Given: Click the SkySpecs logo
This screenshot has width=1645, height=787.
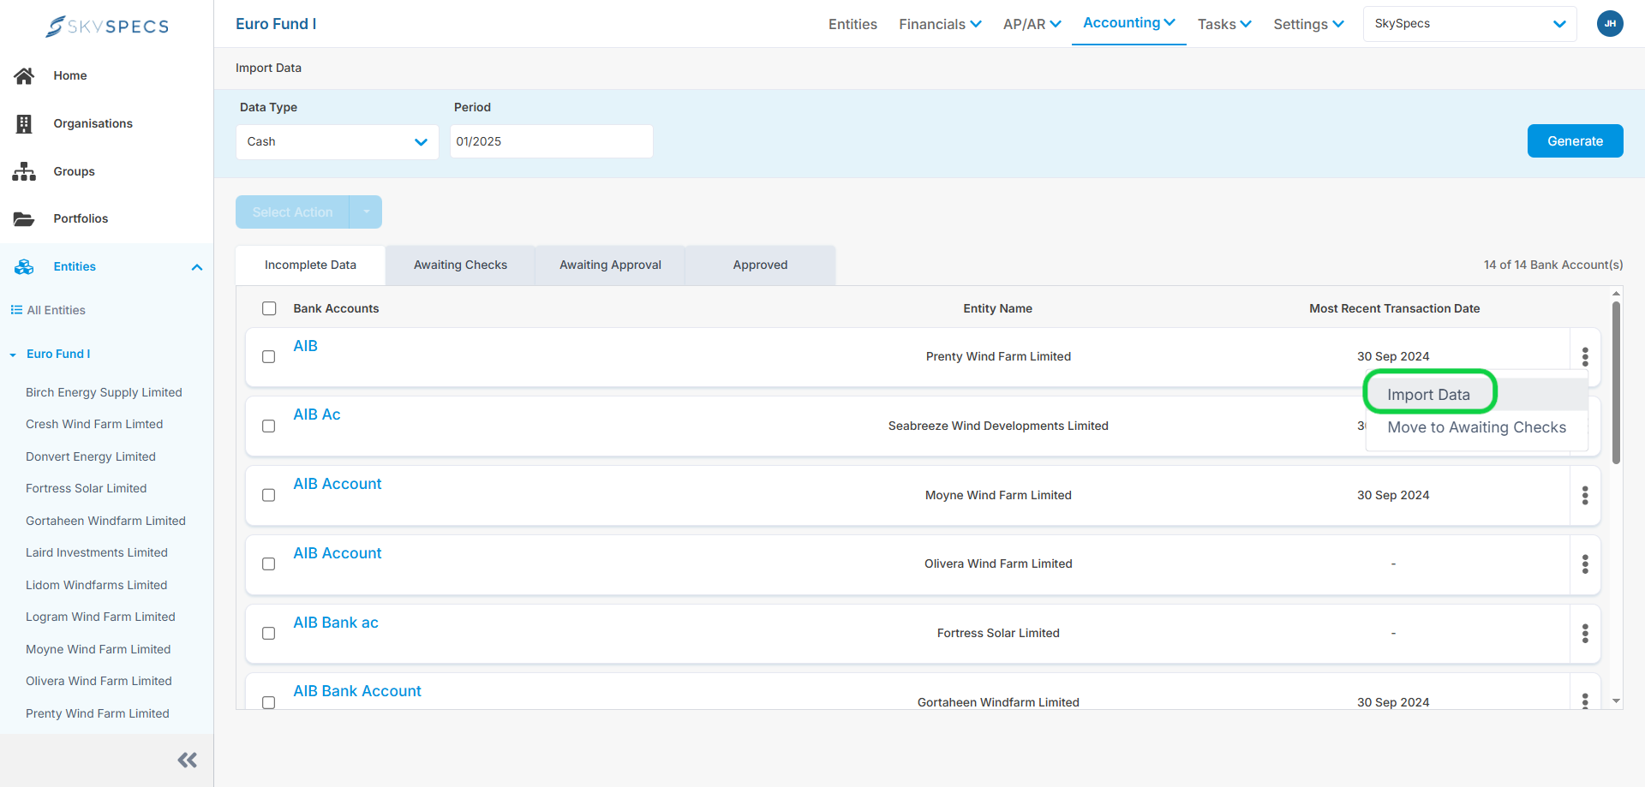Looking at the screenshot, I should tap(107, 26).
